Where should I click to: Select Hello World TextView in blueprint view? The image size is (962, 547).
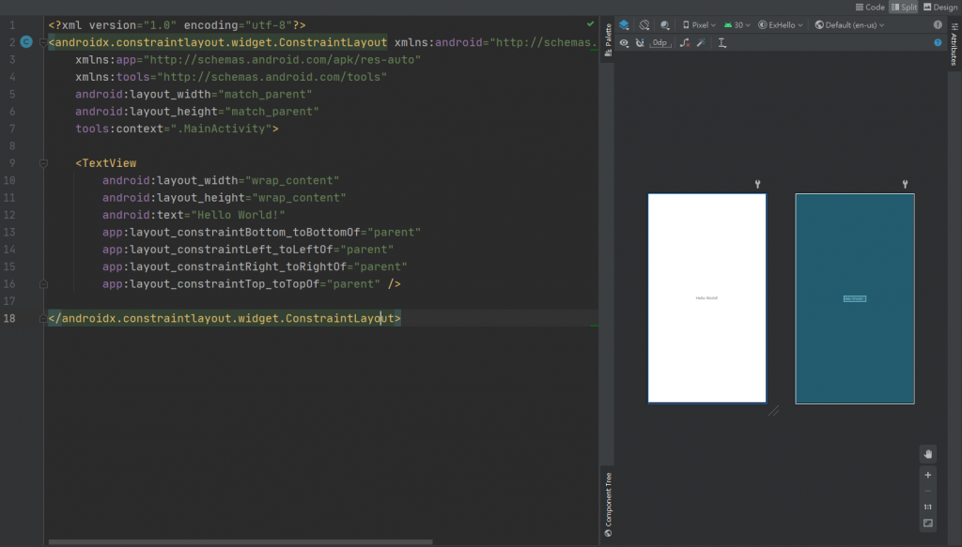(855, 299)
